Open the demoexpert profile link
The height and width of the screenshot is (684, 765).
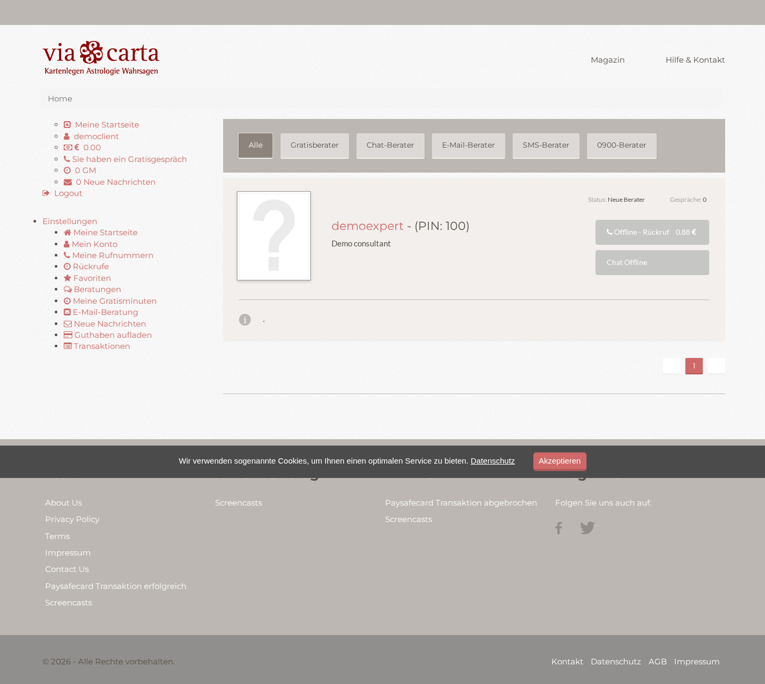click(368, 226)
